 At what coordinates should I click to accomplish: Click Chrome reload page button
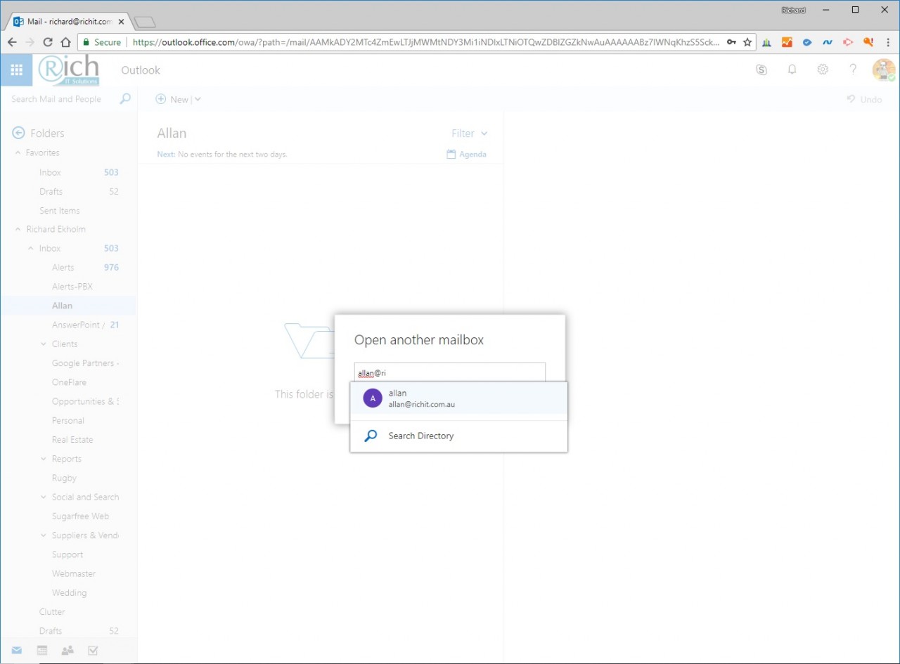coord(48,42)
